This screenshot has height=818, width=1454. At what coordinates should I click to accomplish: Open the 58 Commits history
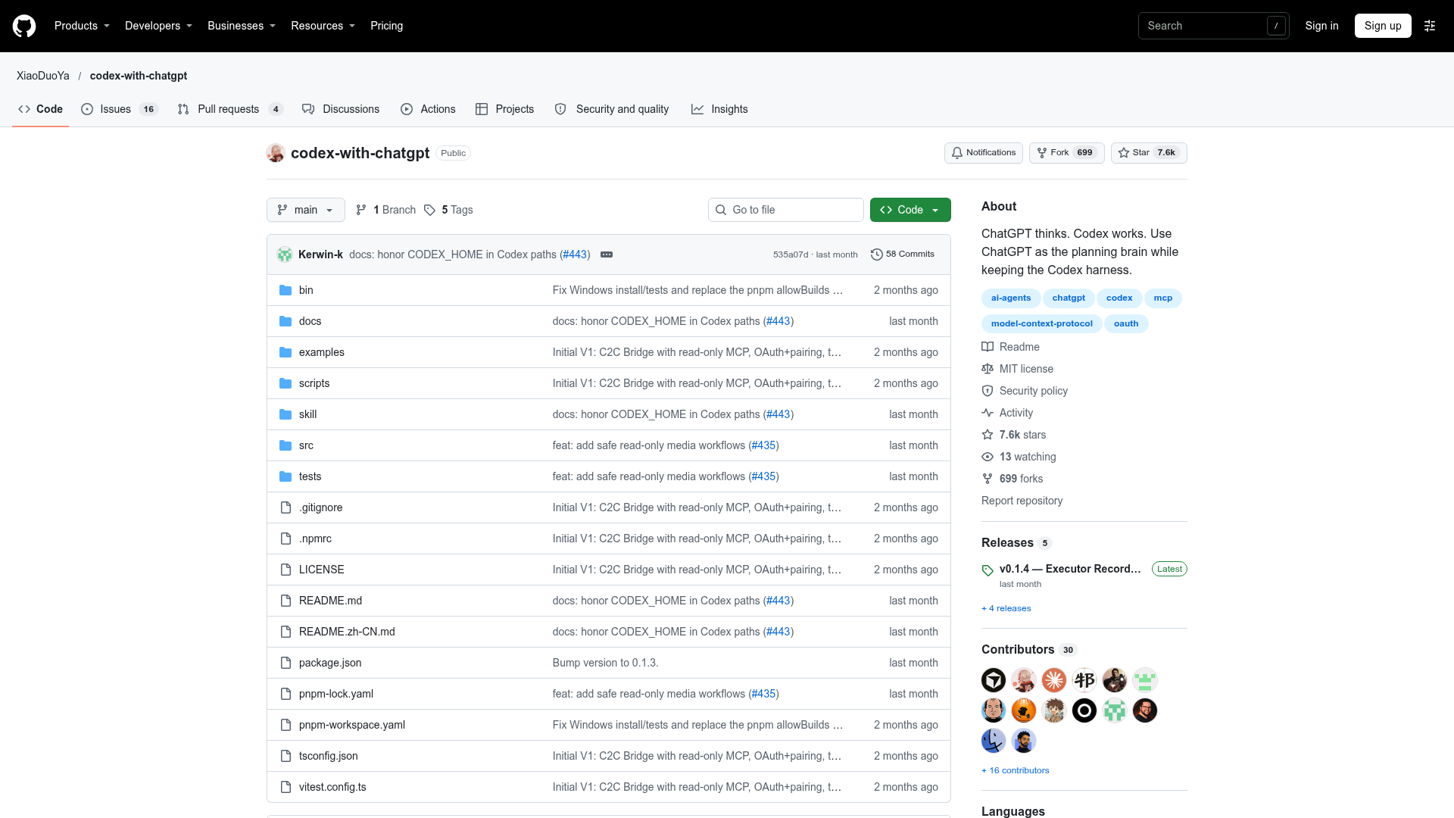(903, 254)
